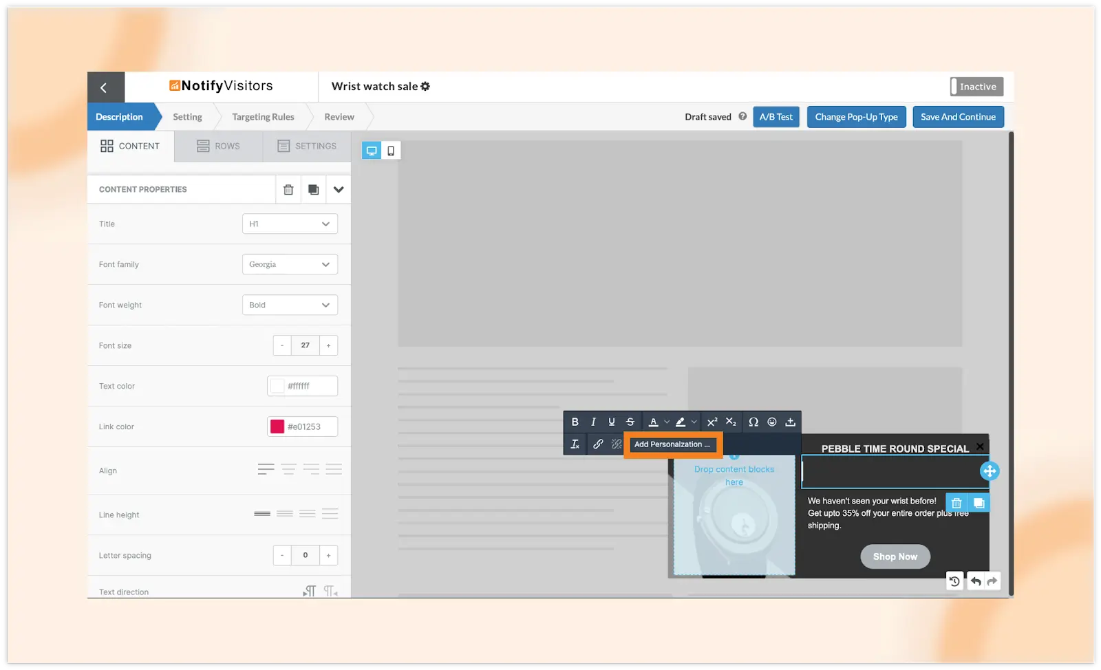
Task: Switch preview to mobile view
Action: (x=391, y=151)
